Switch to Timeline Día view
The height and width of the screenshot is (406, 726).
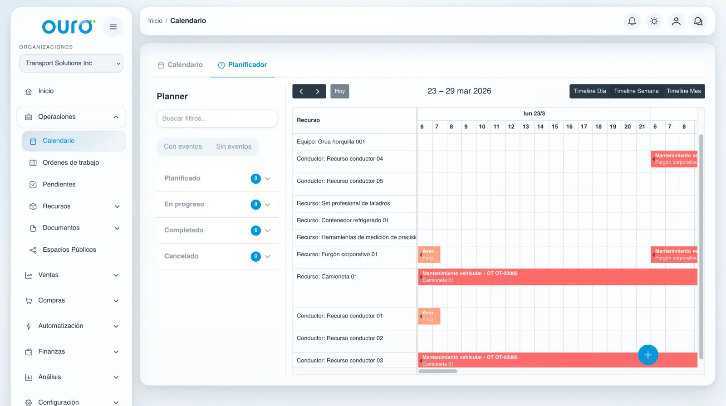pos(590,91)
